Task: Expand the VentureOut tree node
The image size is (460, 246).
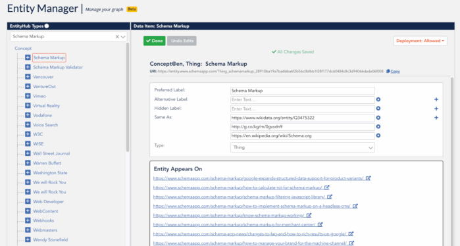Action: (28, 86)
